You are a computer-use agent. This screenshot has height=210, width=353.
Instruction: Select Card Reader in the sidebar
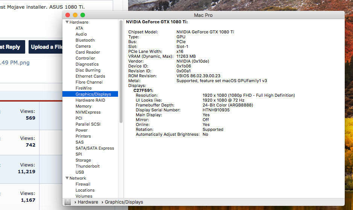tap(88, 52)
